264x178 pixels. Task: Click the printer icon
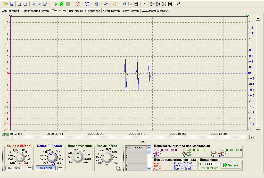point(25,4)
